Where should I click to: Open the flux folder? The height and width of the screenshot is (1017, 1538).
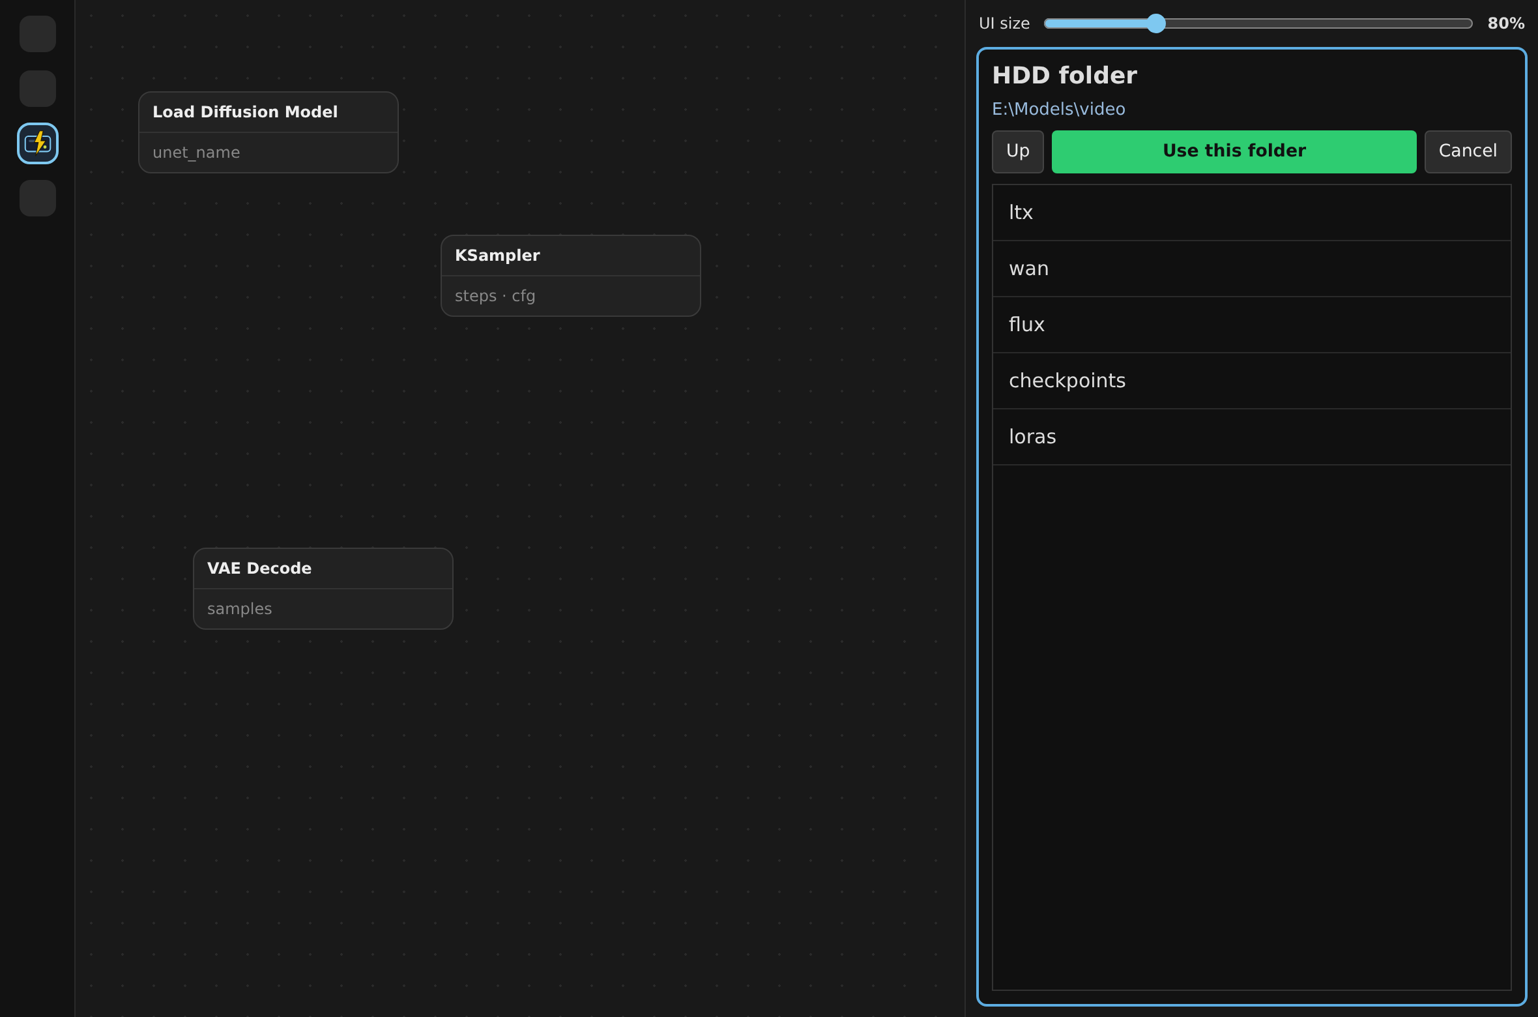pos(1251,325)
